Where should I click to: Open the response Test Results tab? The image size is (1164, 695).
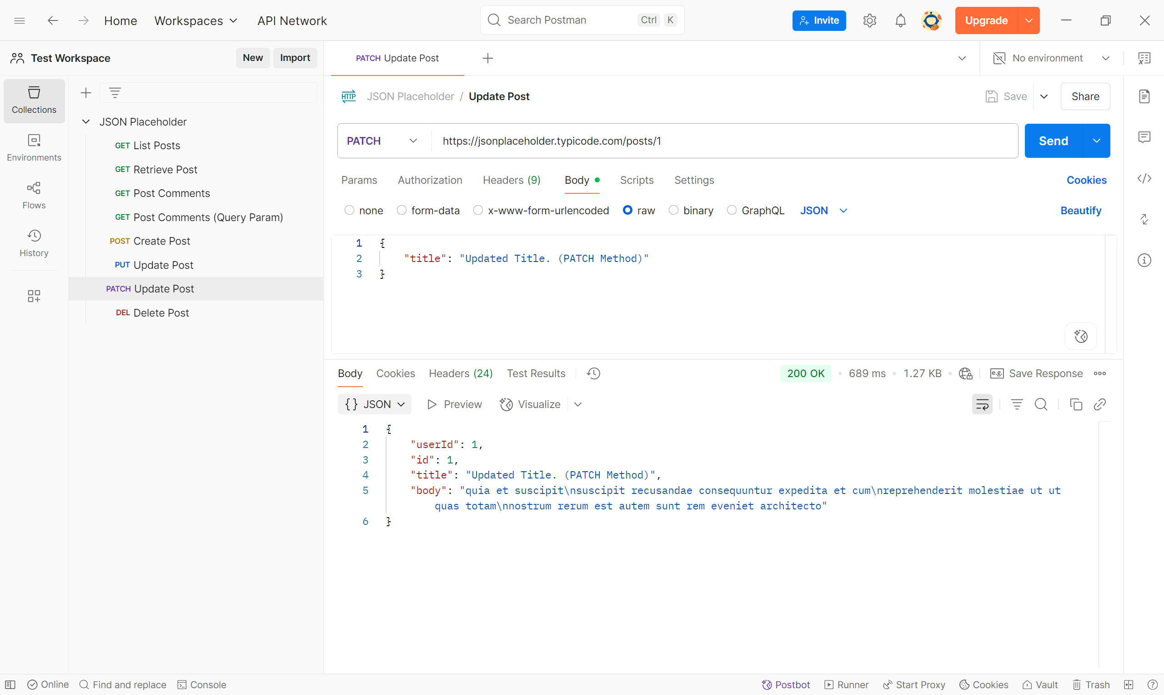coord(536,373)
